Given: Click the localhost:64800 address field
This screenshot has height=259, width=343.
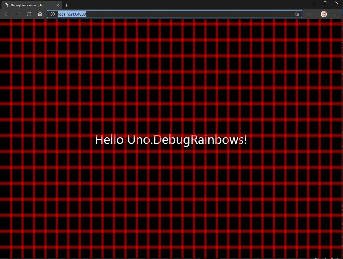Looking at the screenshot, I should coord(174,14).
